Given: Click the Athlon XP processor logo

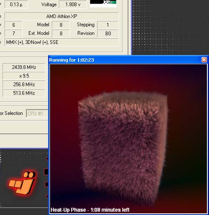Looking at the screenshot, I should (x=103, y=3).
